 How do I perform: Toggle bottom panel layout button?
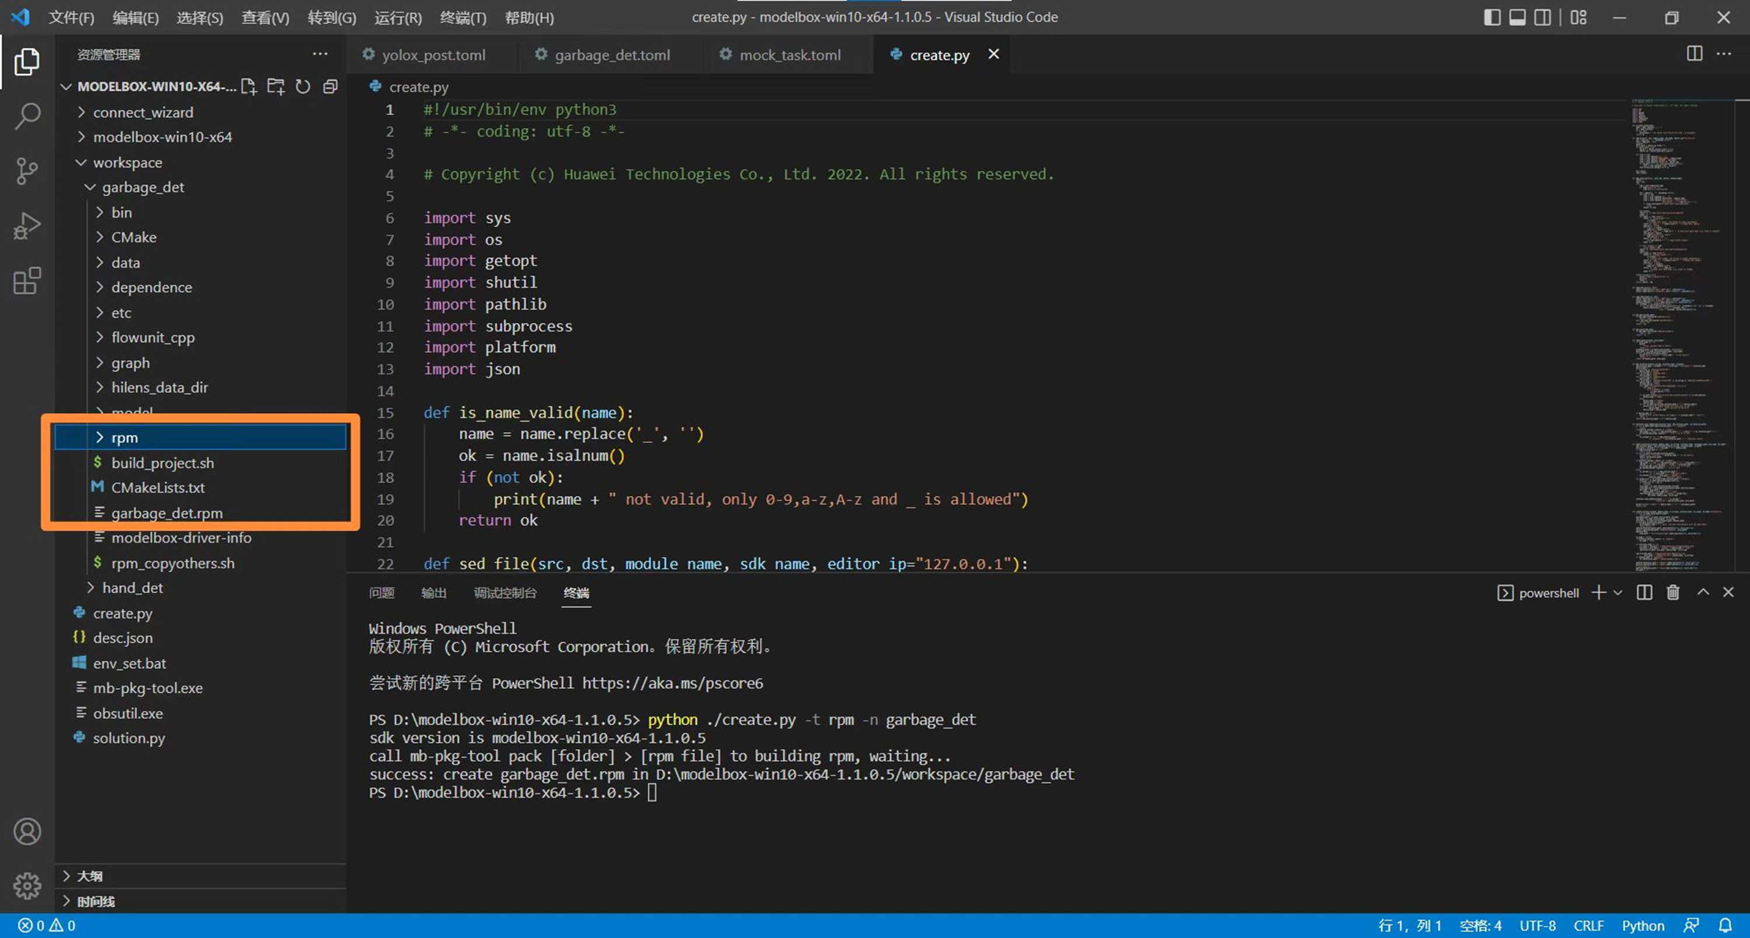1517,17
